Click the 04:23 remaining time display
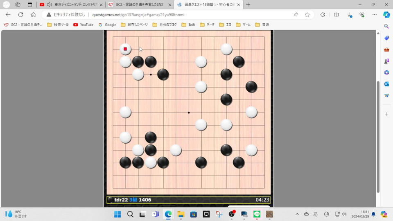This screenshot has height=221, width=393. 262,200
